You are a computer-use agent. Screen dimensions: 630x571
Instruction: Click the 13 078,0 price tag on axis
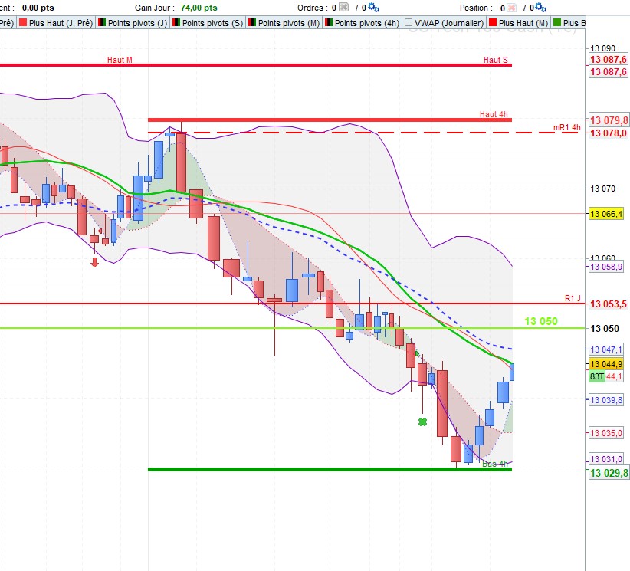(609, 133)
